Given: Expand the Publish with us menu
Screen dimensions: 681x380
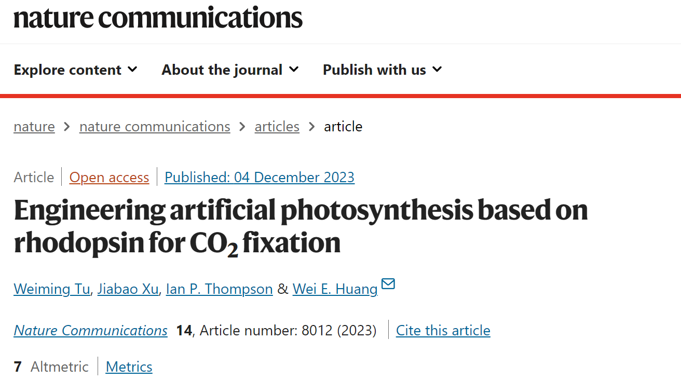Looking at the screenshot, I should pyautogui.click(x=383, y=70).
